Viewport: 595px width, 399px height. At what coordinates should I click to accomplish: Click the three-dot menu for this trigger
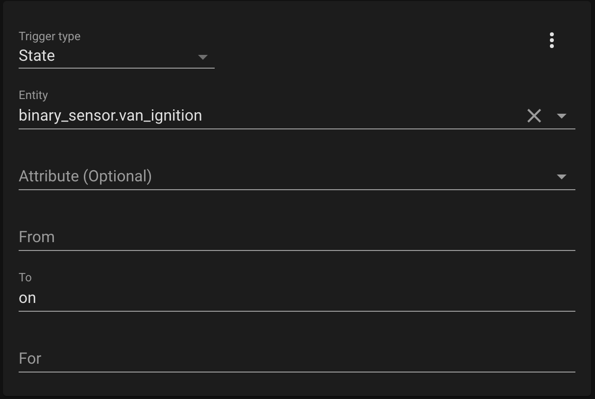coord(551,41)
